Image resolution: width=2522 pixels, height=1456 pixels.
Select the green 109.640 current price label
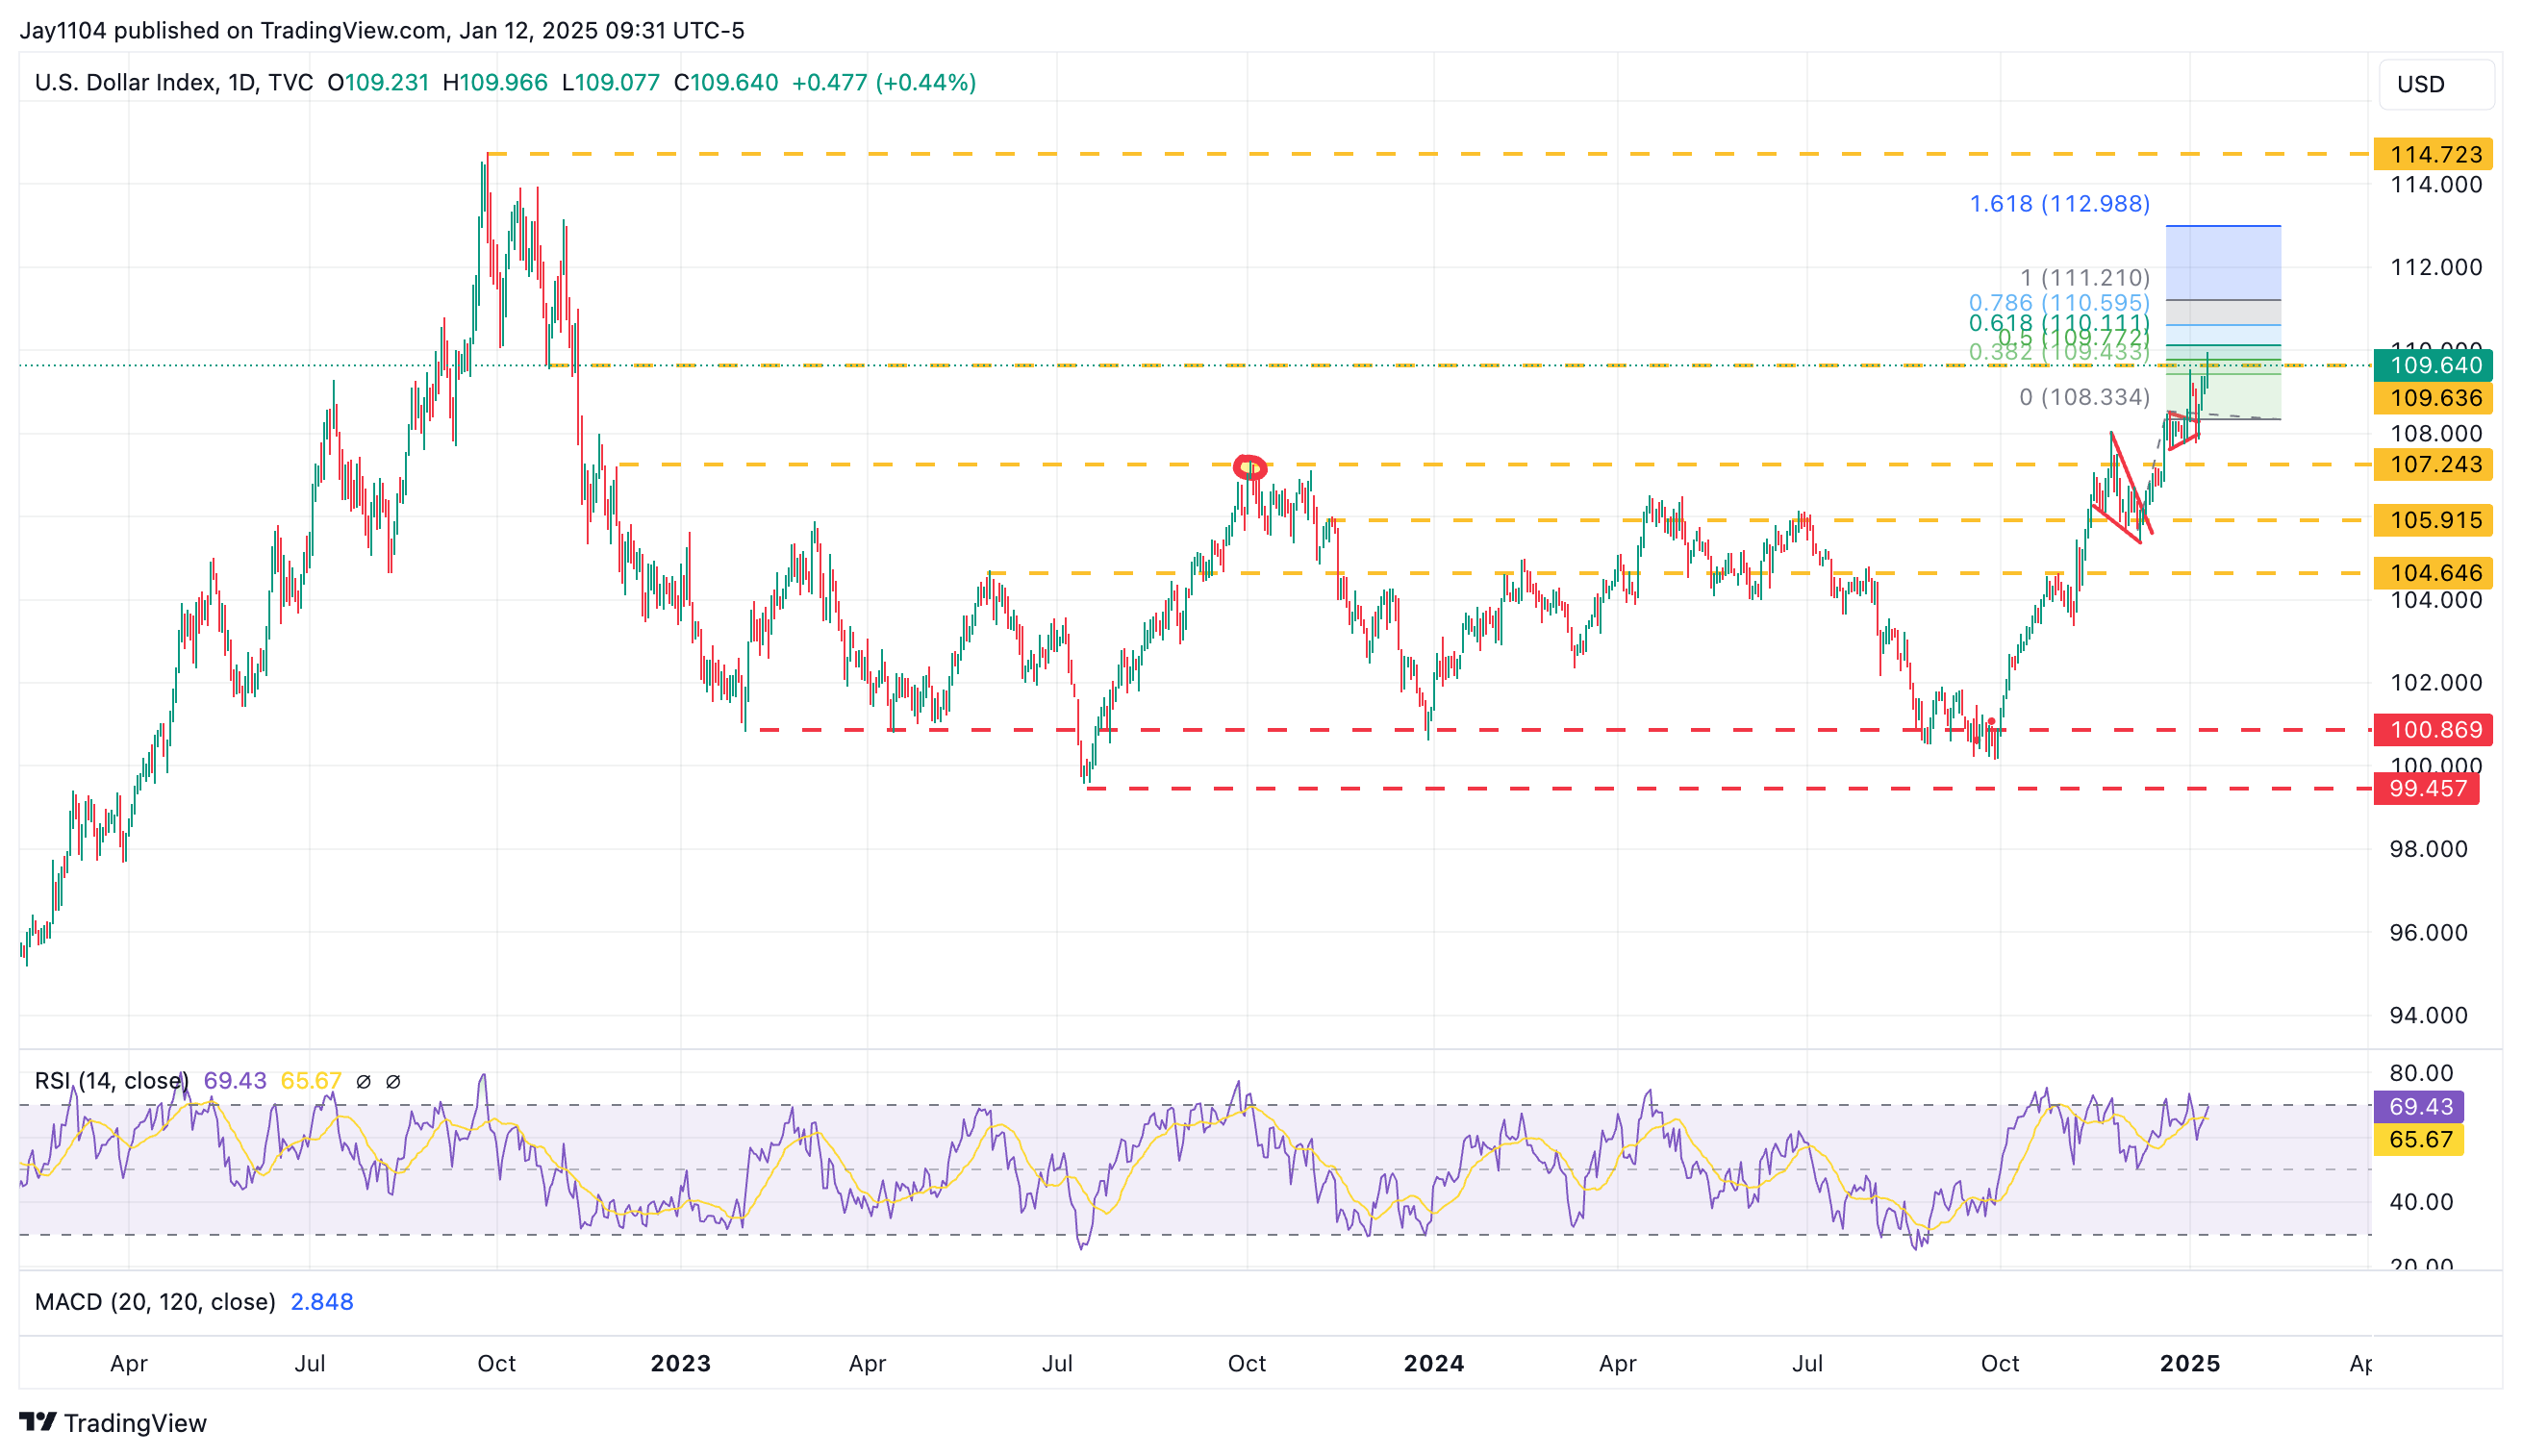2433,365
